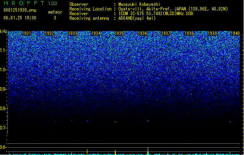
Task: Select the 1937 time marker
Action: click(x=166, y=33)
